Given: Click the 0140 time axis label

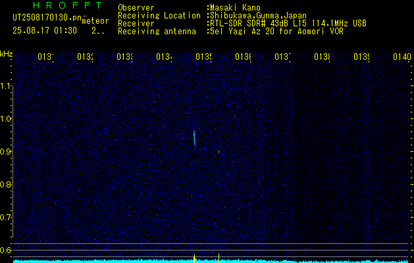Looking at the screenshot, I should pyautogui.click(x=402, y=57).
